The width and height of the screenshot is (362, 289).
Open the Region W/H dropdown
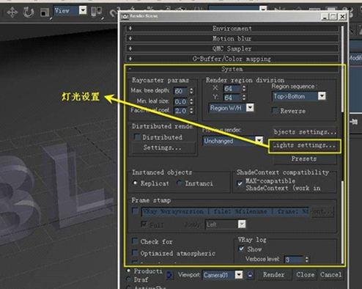tap(250, 108)
